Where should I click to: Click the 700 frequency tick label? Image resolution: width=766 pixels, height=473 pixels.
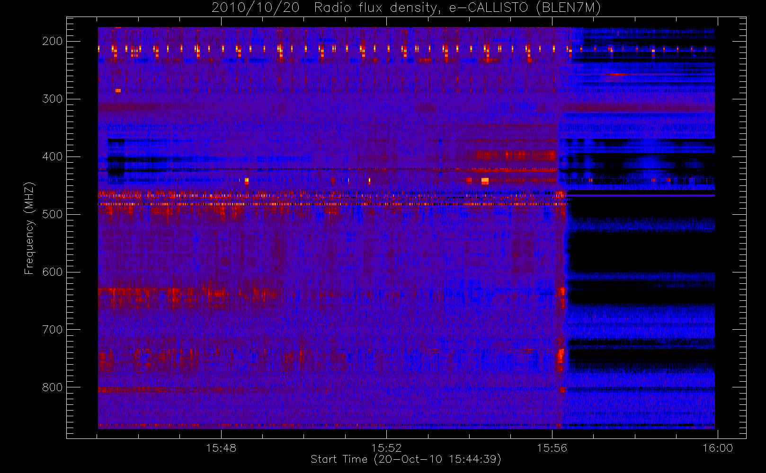[x=53, y=330]
